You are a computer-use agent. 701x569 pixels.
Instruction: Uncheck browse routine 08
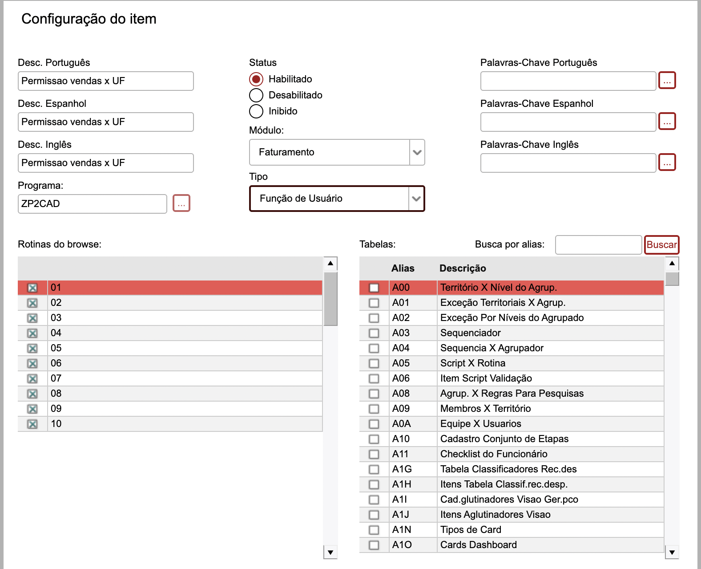pyautogui.click(x=32, y=394)
